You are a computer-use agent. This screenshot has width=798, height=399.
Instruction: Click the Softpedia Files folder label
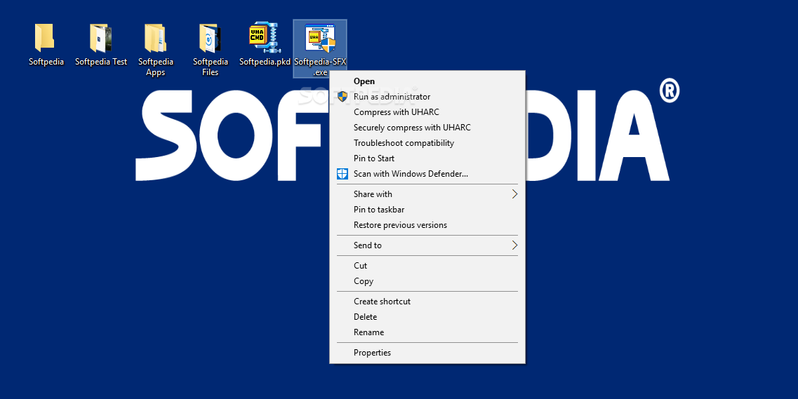pos(210,67)
